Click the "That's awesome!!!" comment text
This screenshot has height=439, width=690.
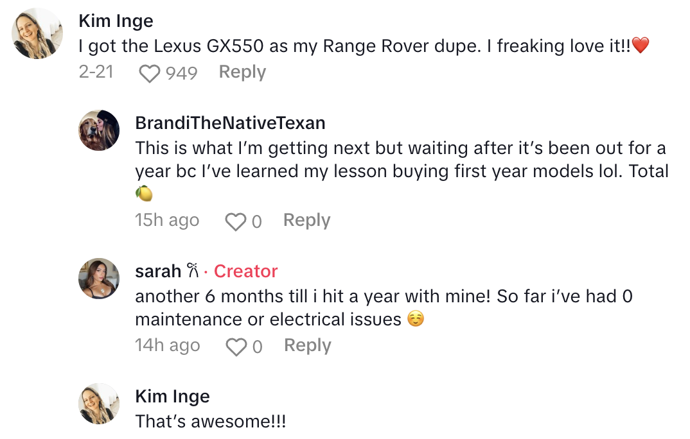coord(210,422)
